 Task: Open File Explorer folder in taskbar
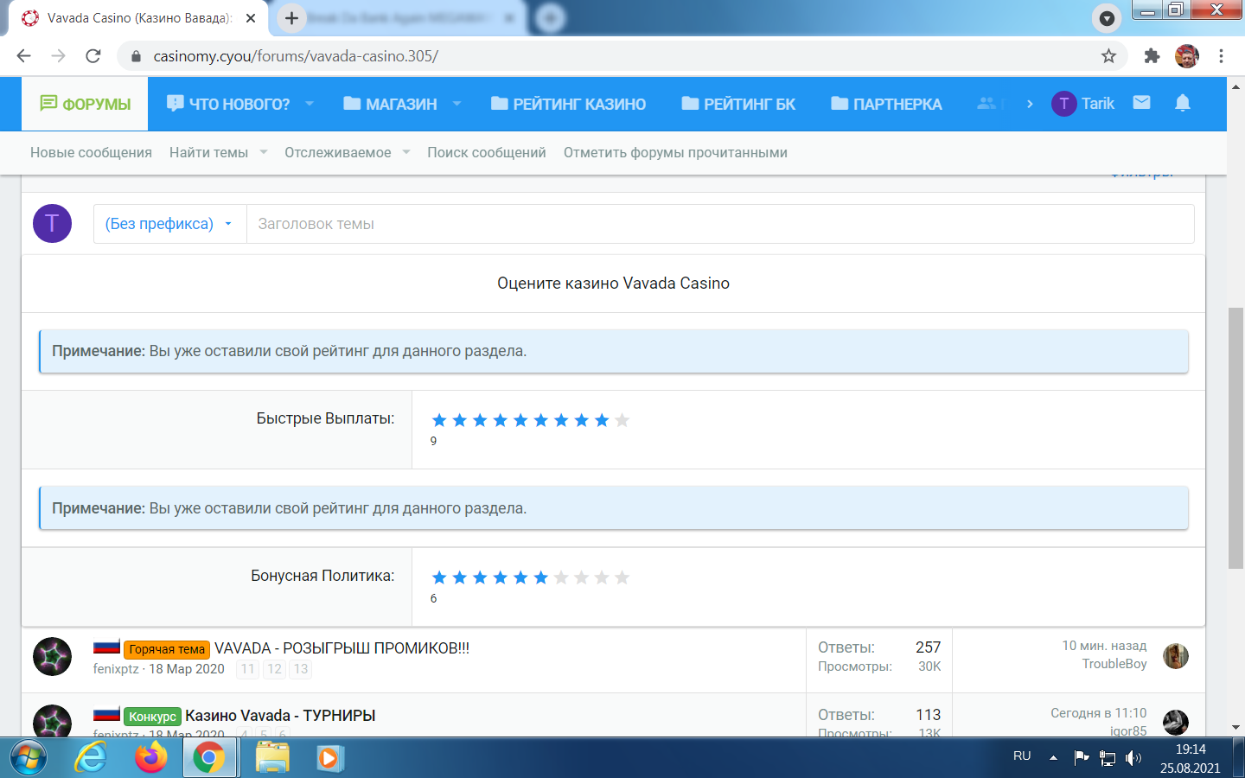272,758
